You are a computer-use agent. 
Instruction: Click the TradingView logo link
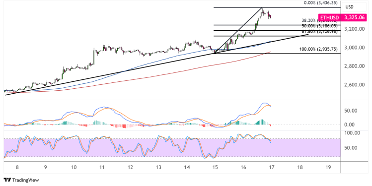click(21, 180)
